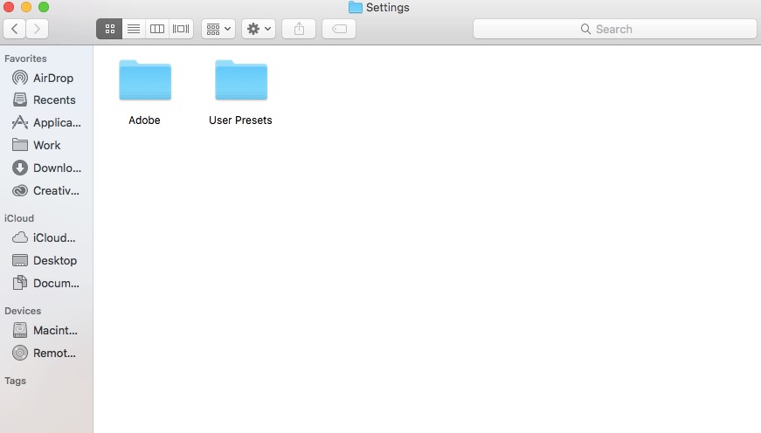The image size is (761, 433).
Task: Select the User Presets folder icon
Action: (241, 80)
